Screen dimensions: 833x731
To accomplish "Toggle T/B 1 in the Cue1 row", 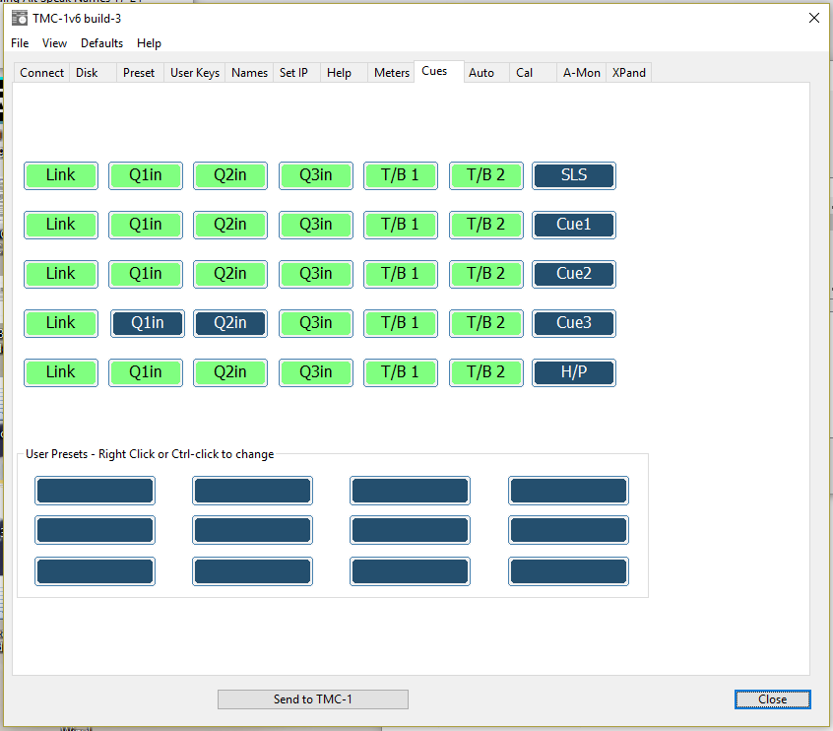I will click(401, 225).
